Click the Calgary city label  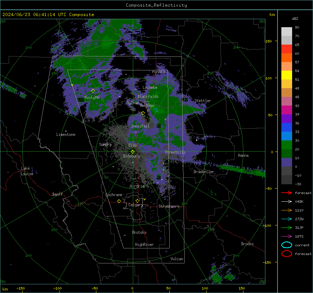click(x=136, y=205)
